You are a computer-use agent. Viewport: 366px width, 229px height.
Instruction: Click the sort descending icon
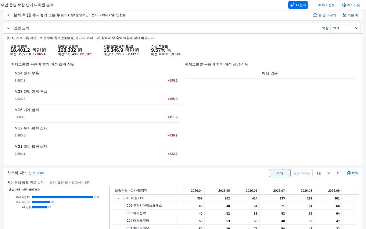point(319,173)
